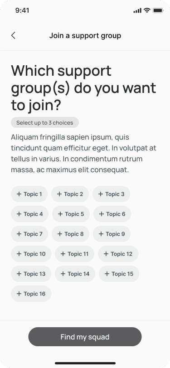
Task: Tap the cellular signal icon
Action: point(137,10)
